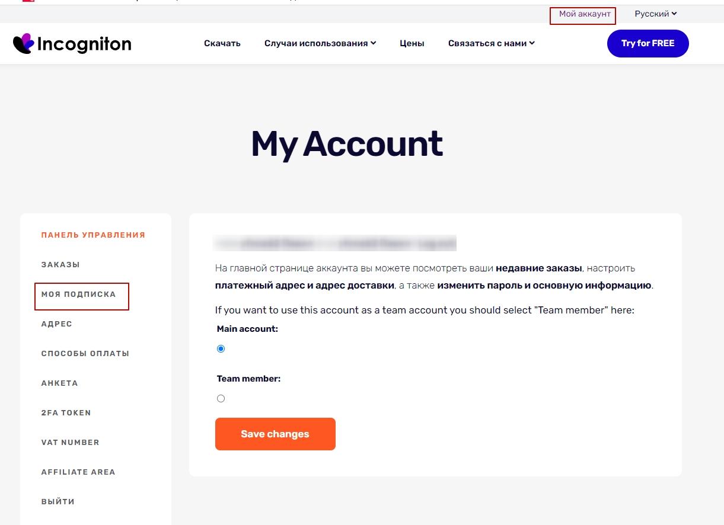Open Способы оплаты in sidebar

pos(85,354)
